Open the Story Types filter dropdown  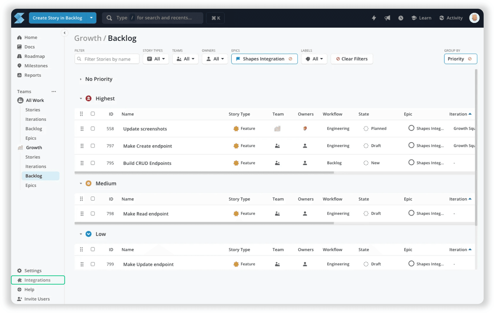click(x=156, y=59)
